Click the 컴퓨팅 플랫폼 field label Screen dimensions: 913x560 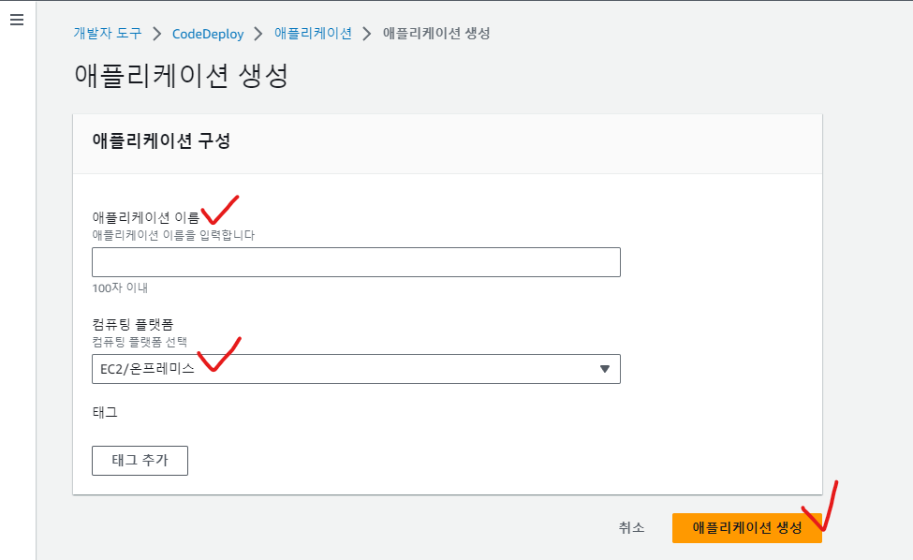[x=133, y=324]
